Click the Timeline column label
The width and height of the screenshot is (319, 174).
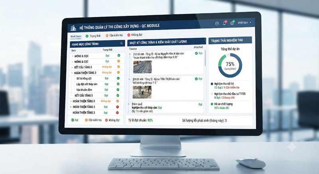(133, 49)
